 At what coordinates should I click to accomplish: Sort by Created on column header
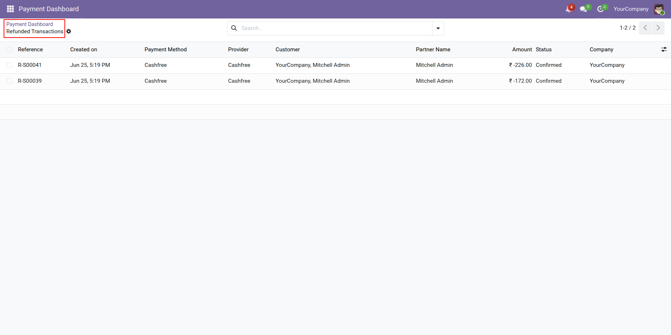coord(84,50)
